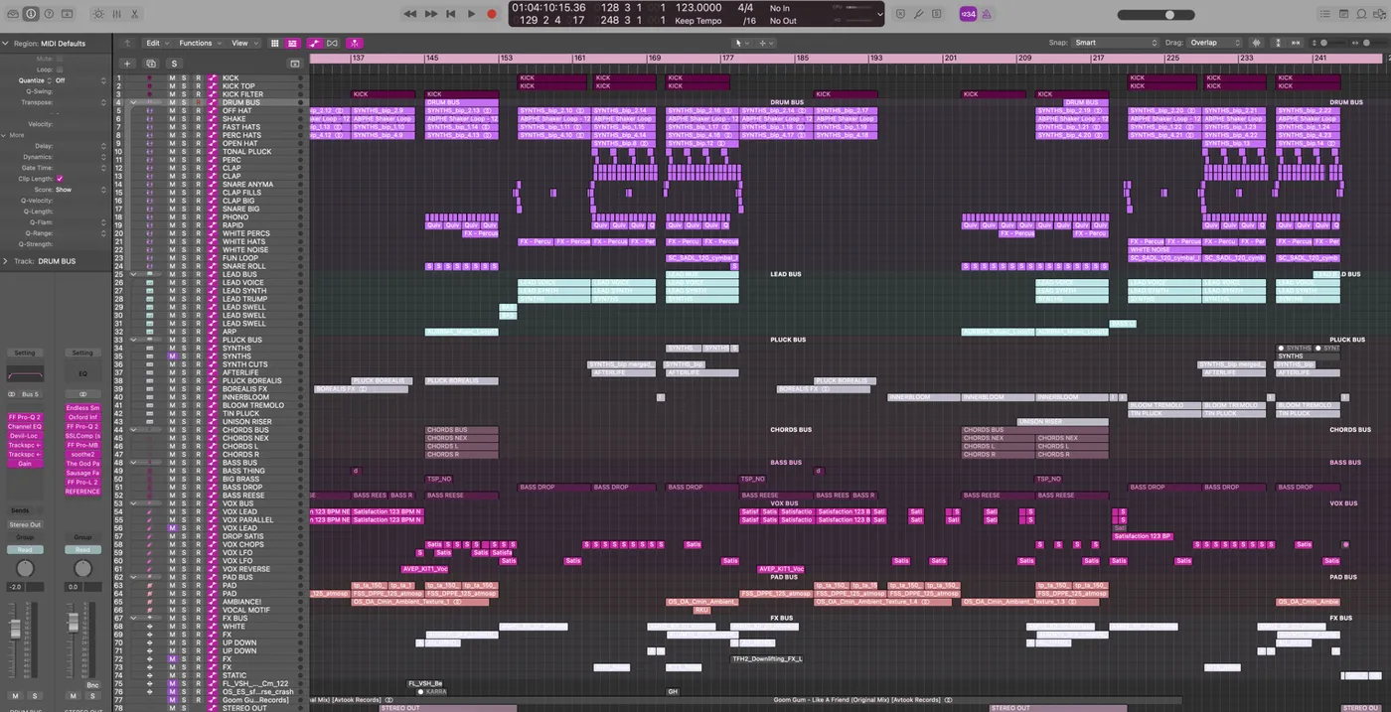
Task: Enable Solo mode S icon in control bar
Action: (x=938, y=14)
